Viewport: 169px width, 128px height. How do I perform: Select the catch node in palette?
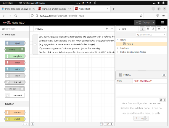click(x=15, y=63)
